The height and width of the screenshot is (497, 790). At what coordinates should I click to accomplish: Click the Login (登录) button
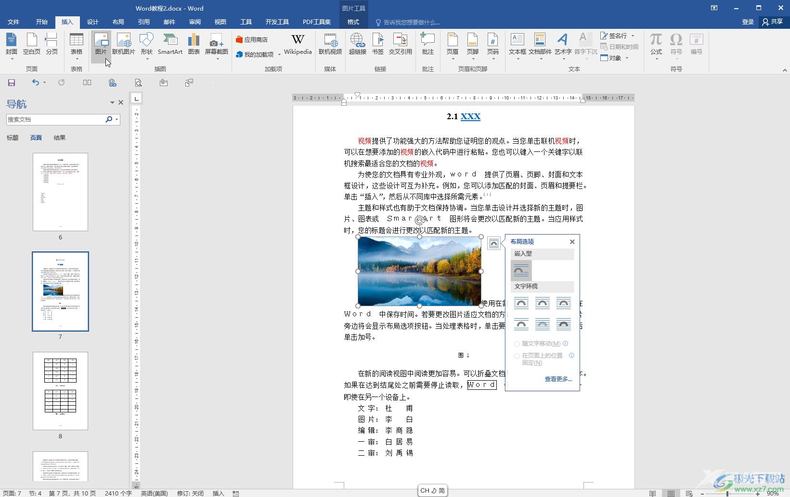(x=748, y=22)
